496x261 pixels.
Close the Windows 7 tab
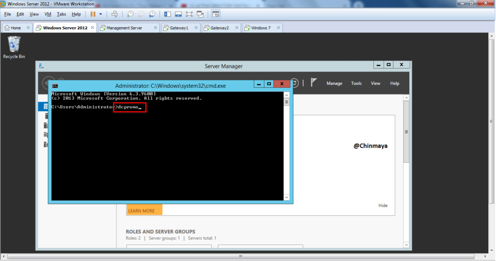(279, 28)
